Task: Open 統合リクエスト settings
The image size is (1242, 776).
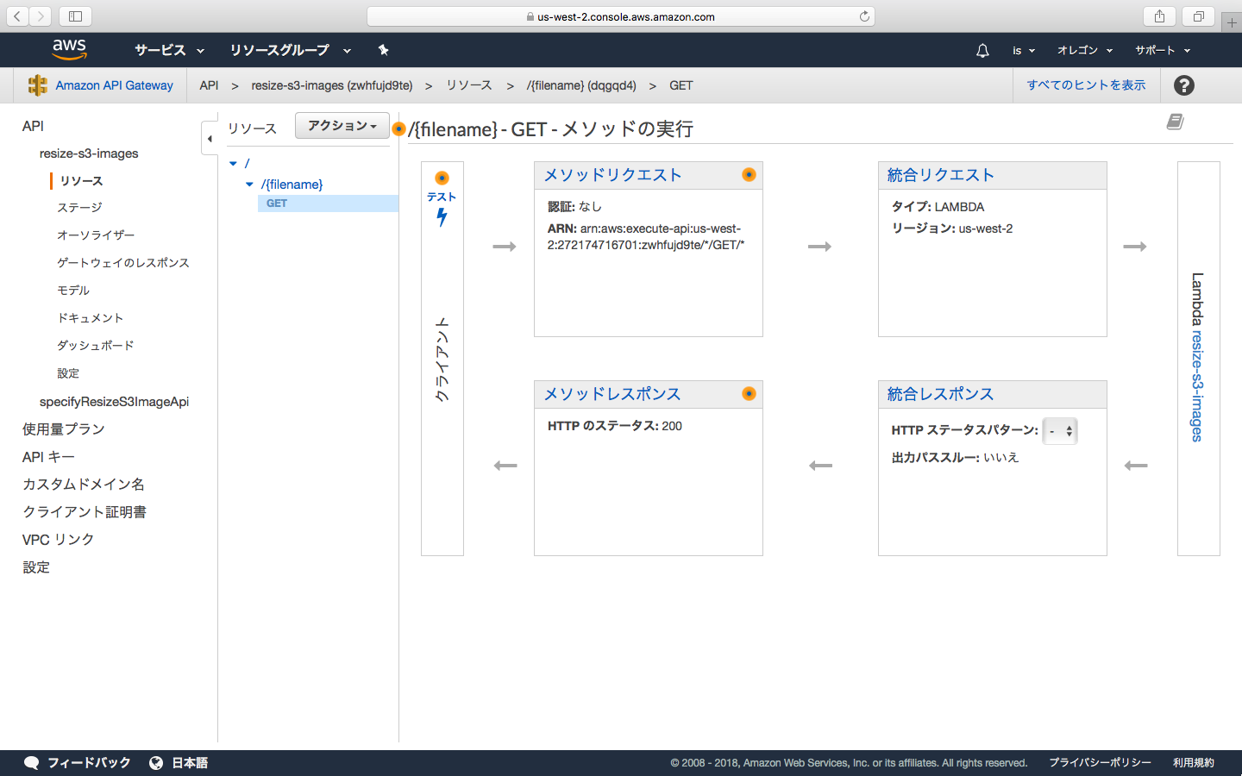Action: (940, 175)
